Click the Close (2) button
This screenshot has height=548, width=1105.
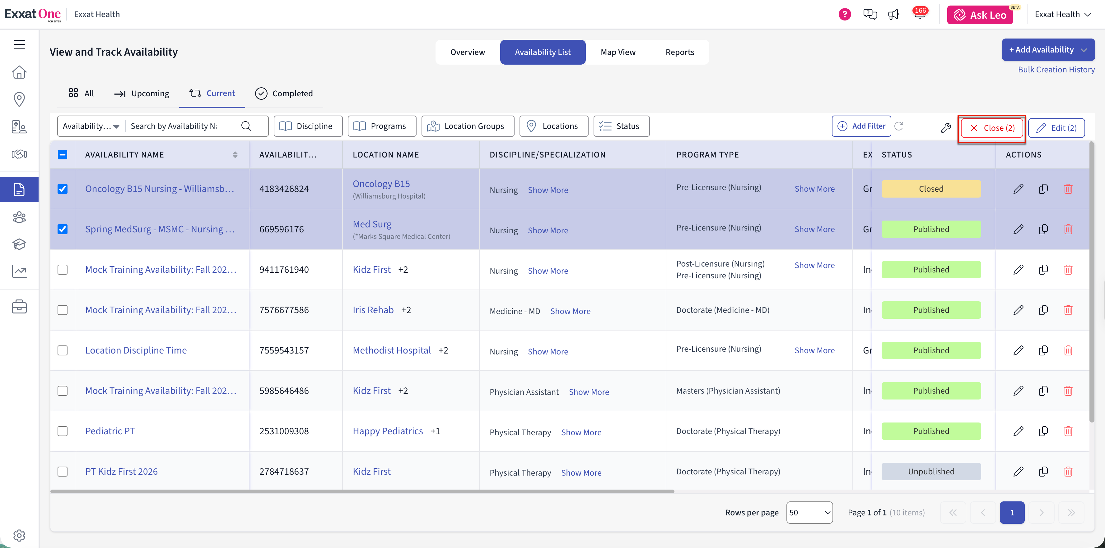point(992,128)
